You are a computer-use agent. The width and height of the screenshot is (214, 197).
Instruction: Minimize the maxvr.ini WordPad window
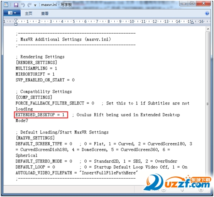click(184, 3)
